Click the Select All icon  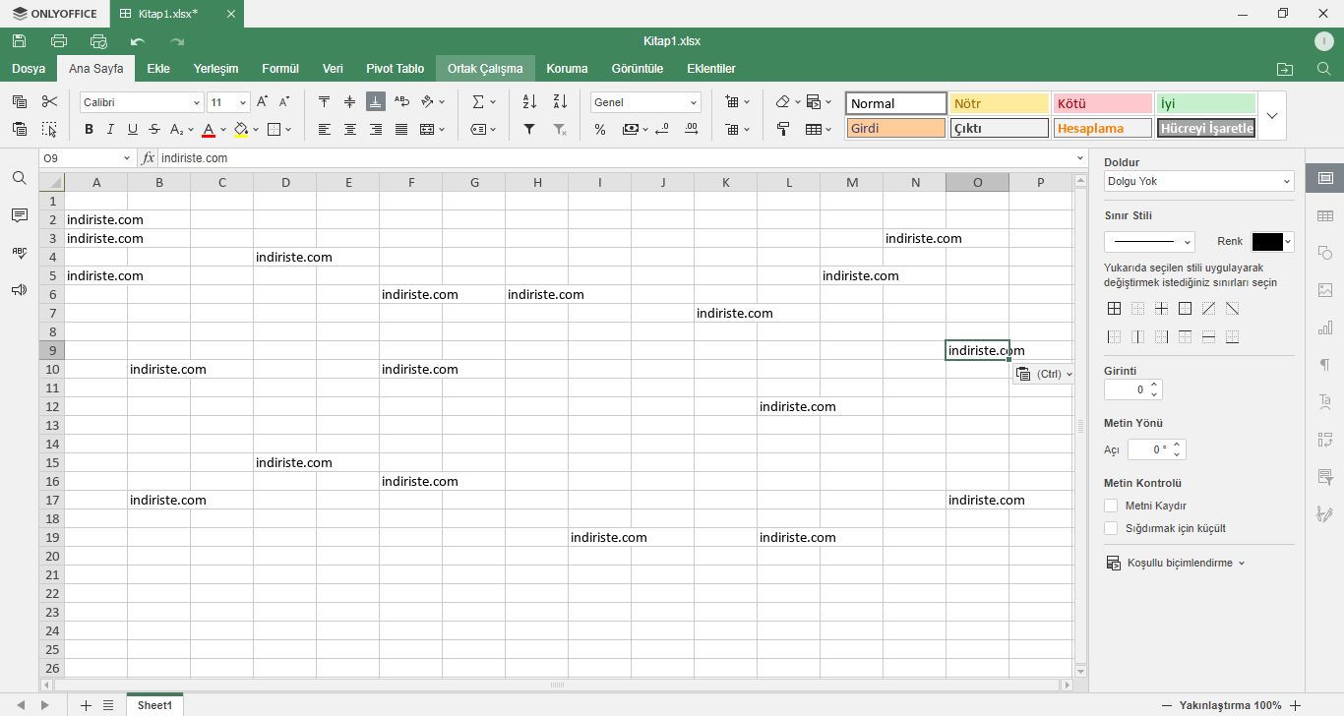pos(49,129)
